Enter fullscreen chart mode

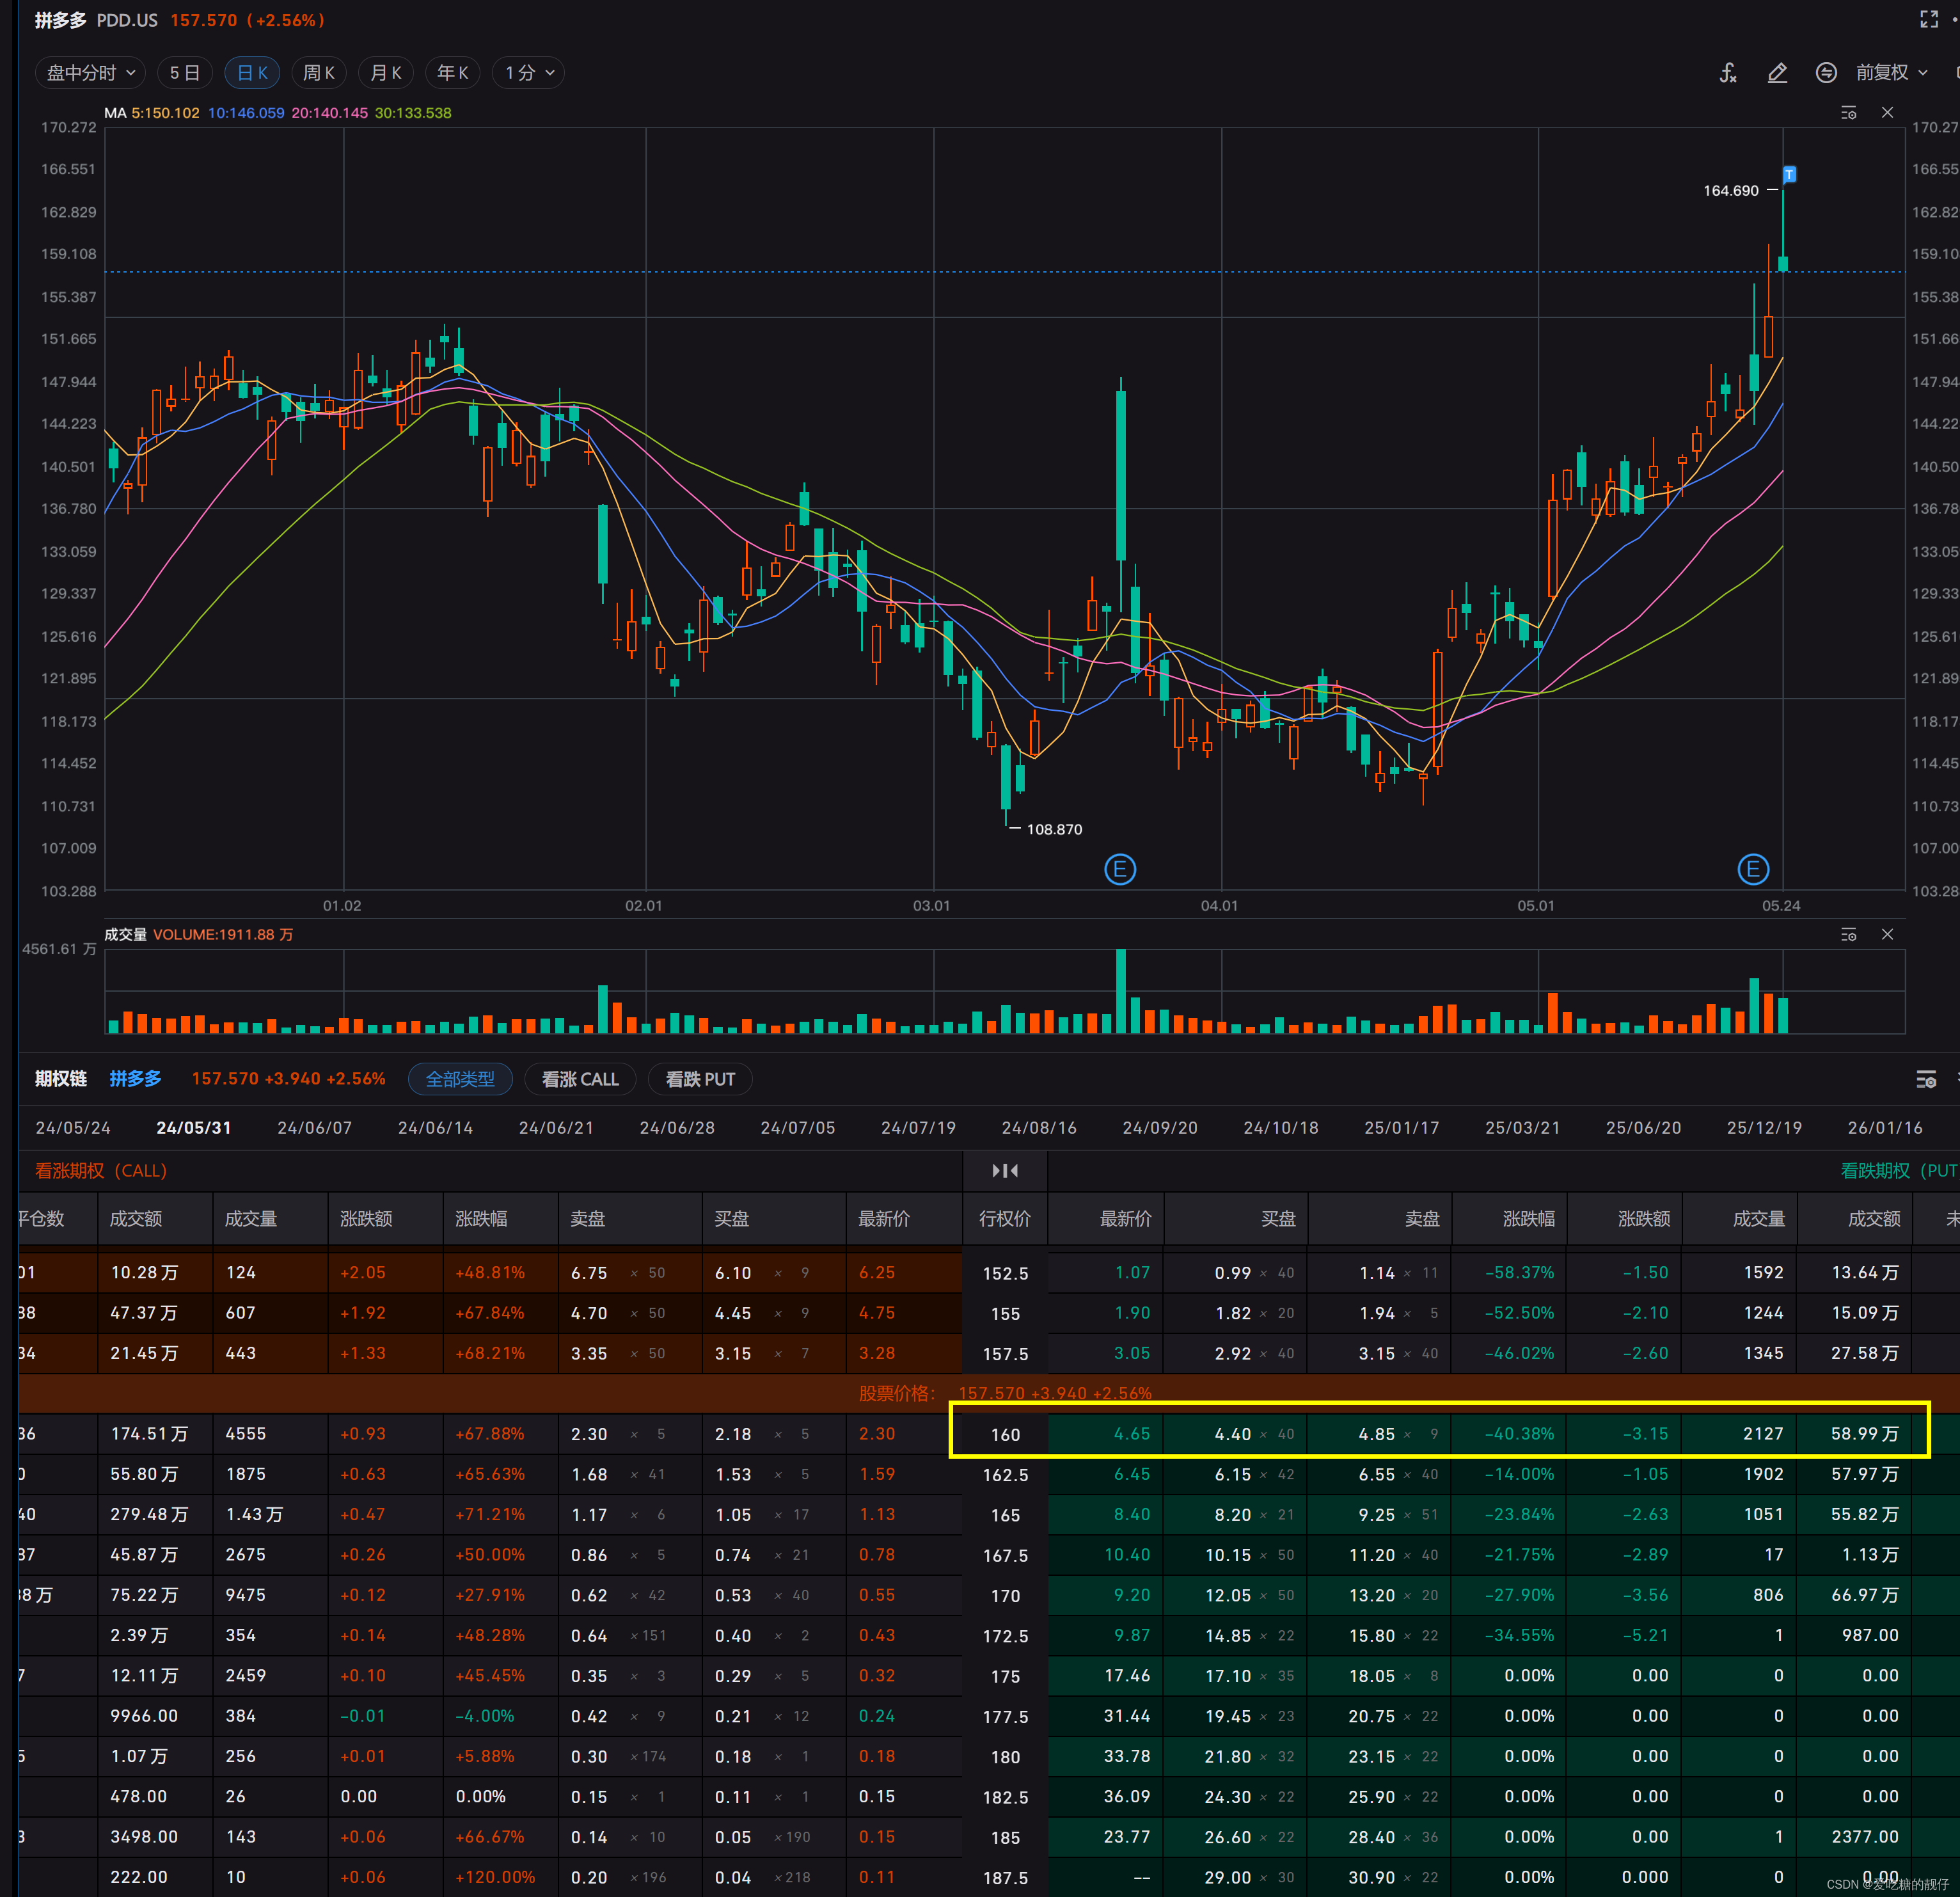[1929, 19]
